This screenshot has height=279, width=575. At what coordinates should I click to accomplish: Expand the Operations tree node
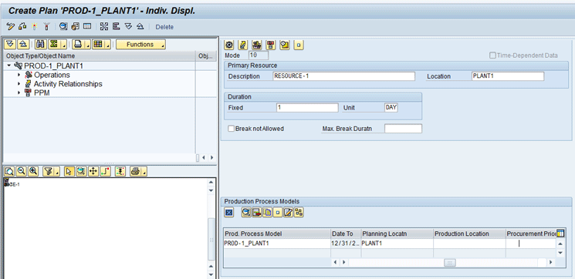click(19, 75)
